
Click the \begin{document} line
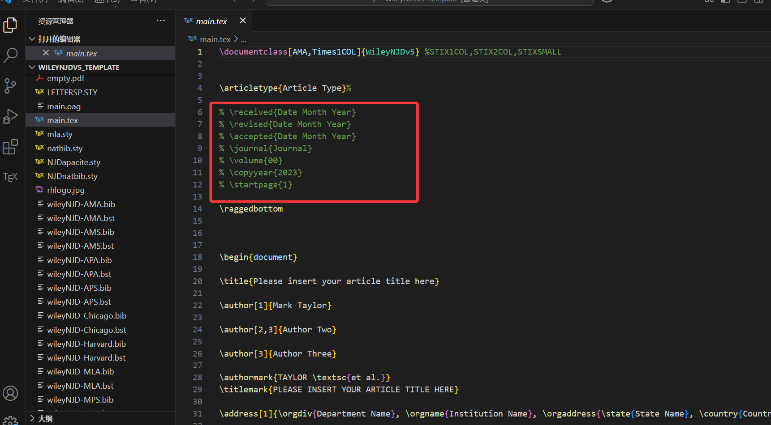tap(258, 257)
